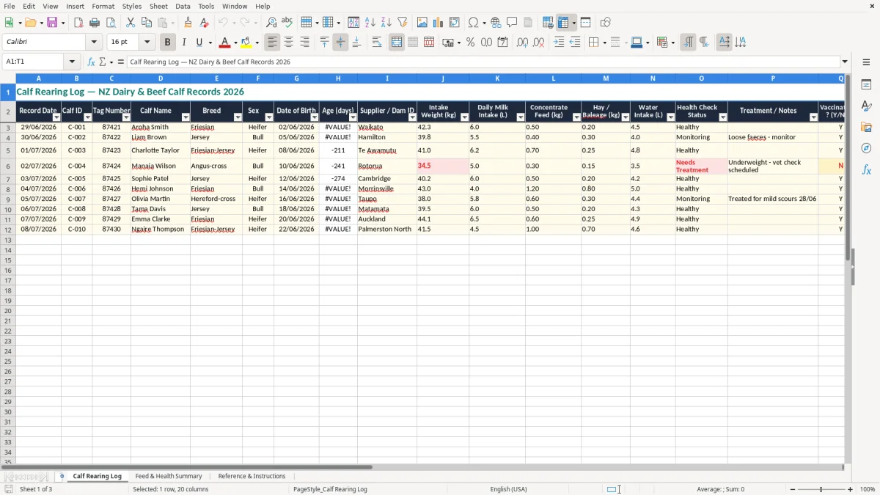Click the Insert Hyperlink icon
The height and width of the screenshot is (495, 880).
click(496, 23)
